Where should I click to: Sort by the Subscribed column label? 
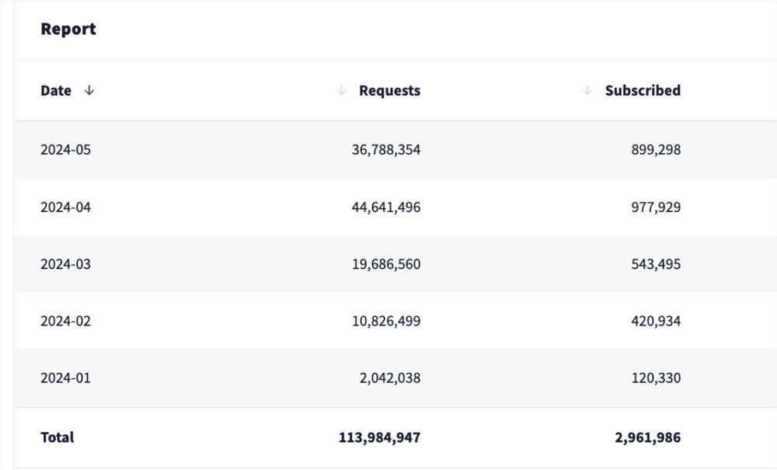[x=643, y=91]
